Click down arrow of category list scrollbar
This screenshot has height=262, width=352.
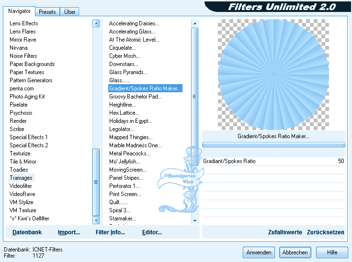(x=96, y=220)
